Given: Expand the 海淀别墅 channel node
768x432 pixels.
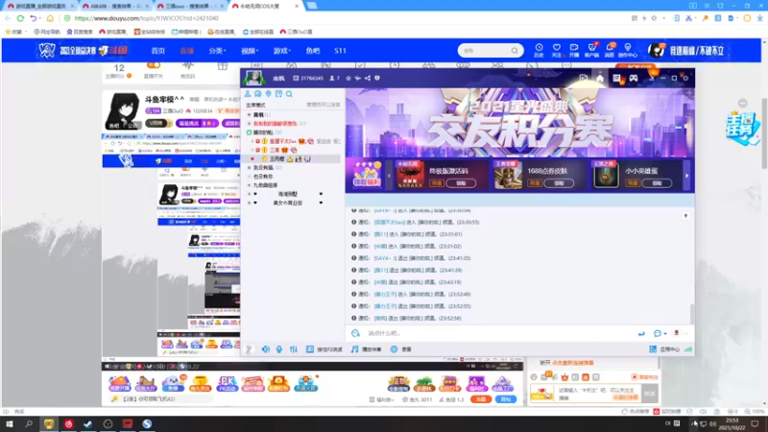Looking at the screenshot, I should pyautogui.click(x=250, y=194).
